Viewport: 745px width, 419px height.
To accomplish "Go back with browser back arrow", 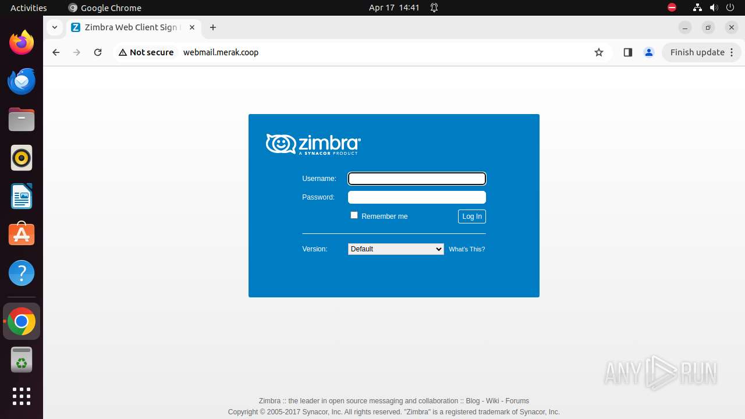I will coord(56,52).
